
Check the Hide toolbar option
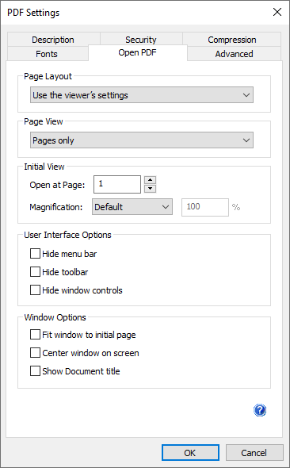pos(35,272)
